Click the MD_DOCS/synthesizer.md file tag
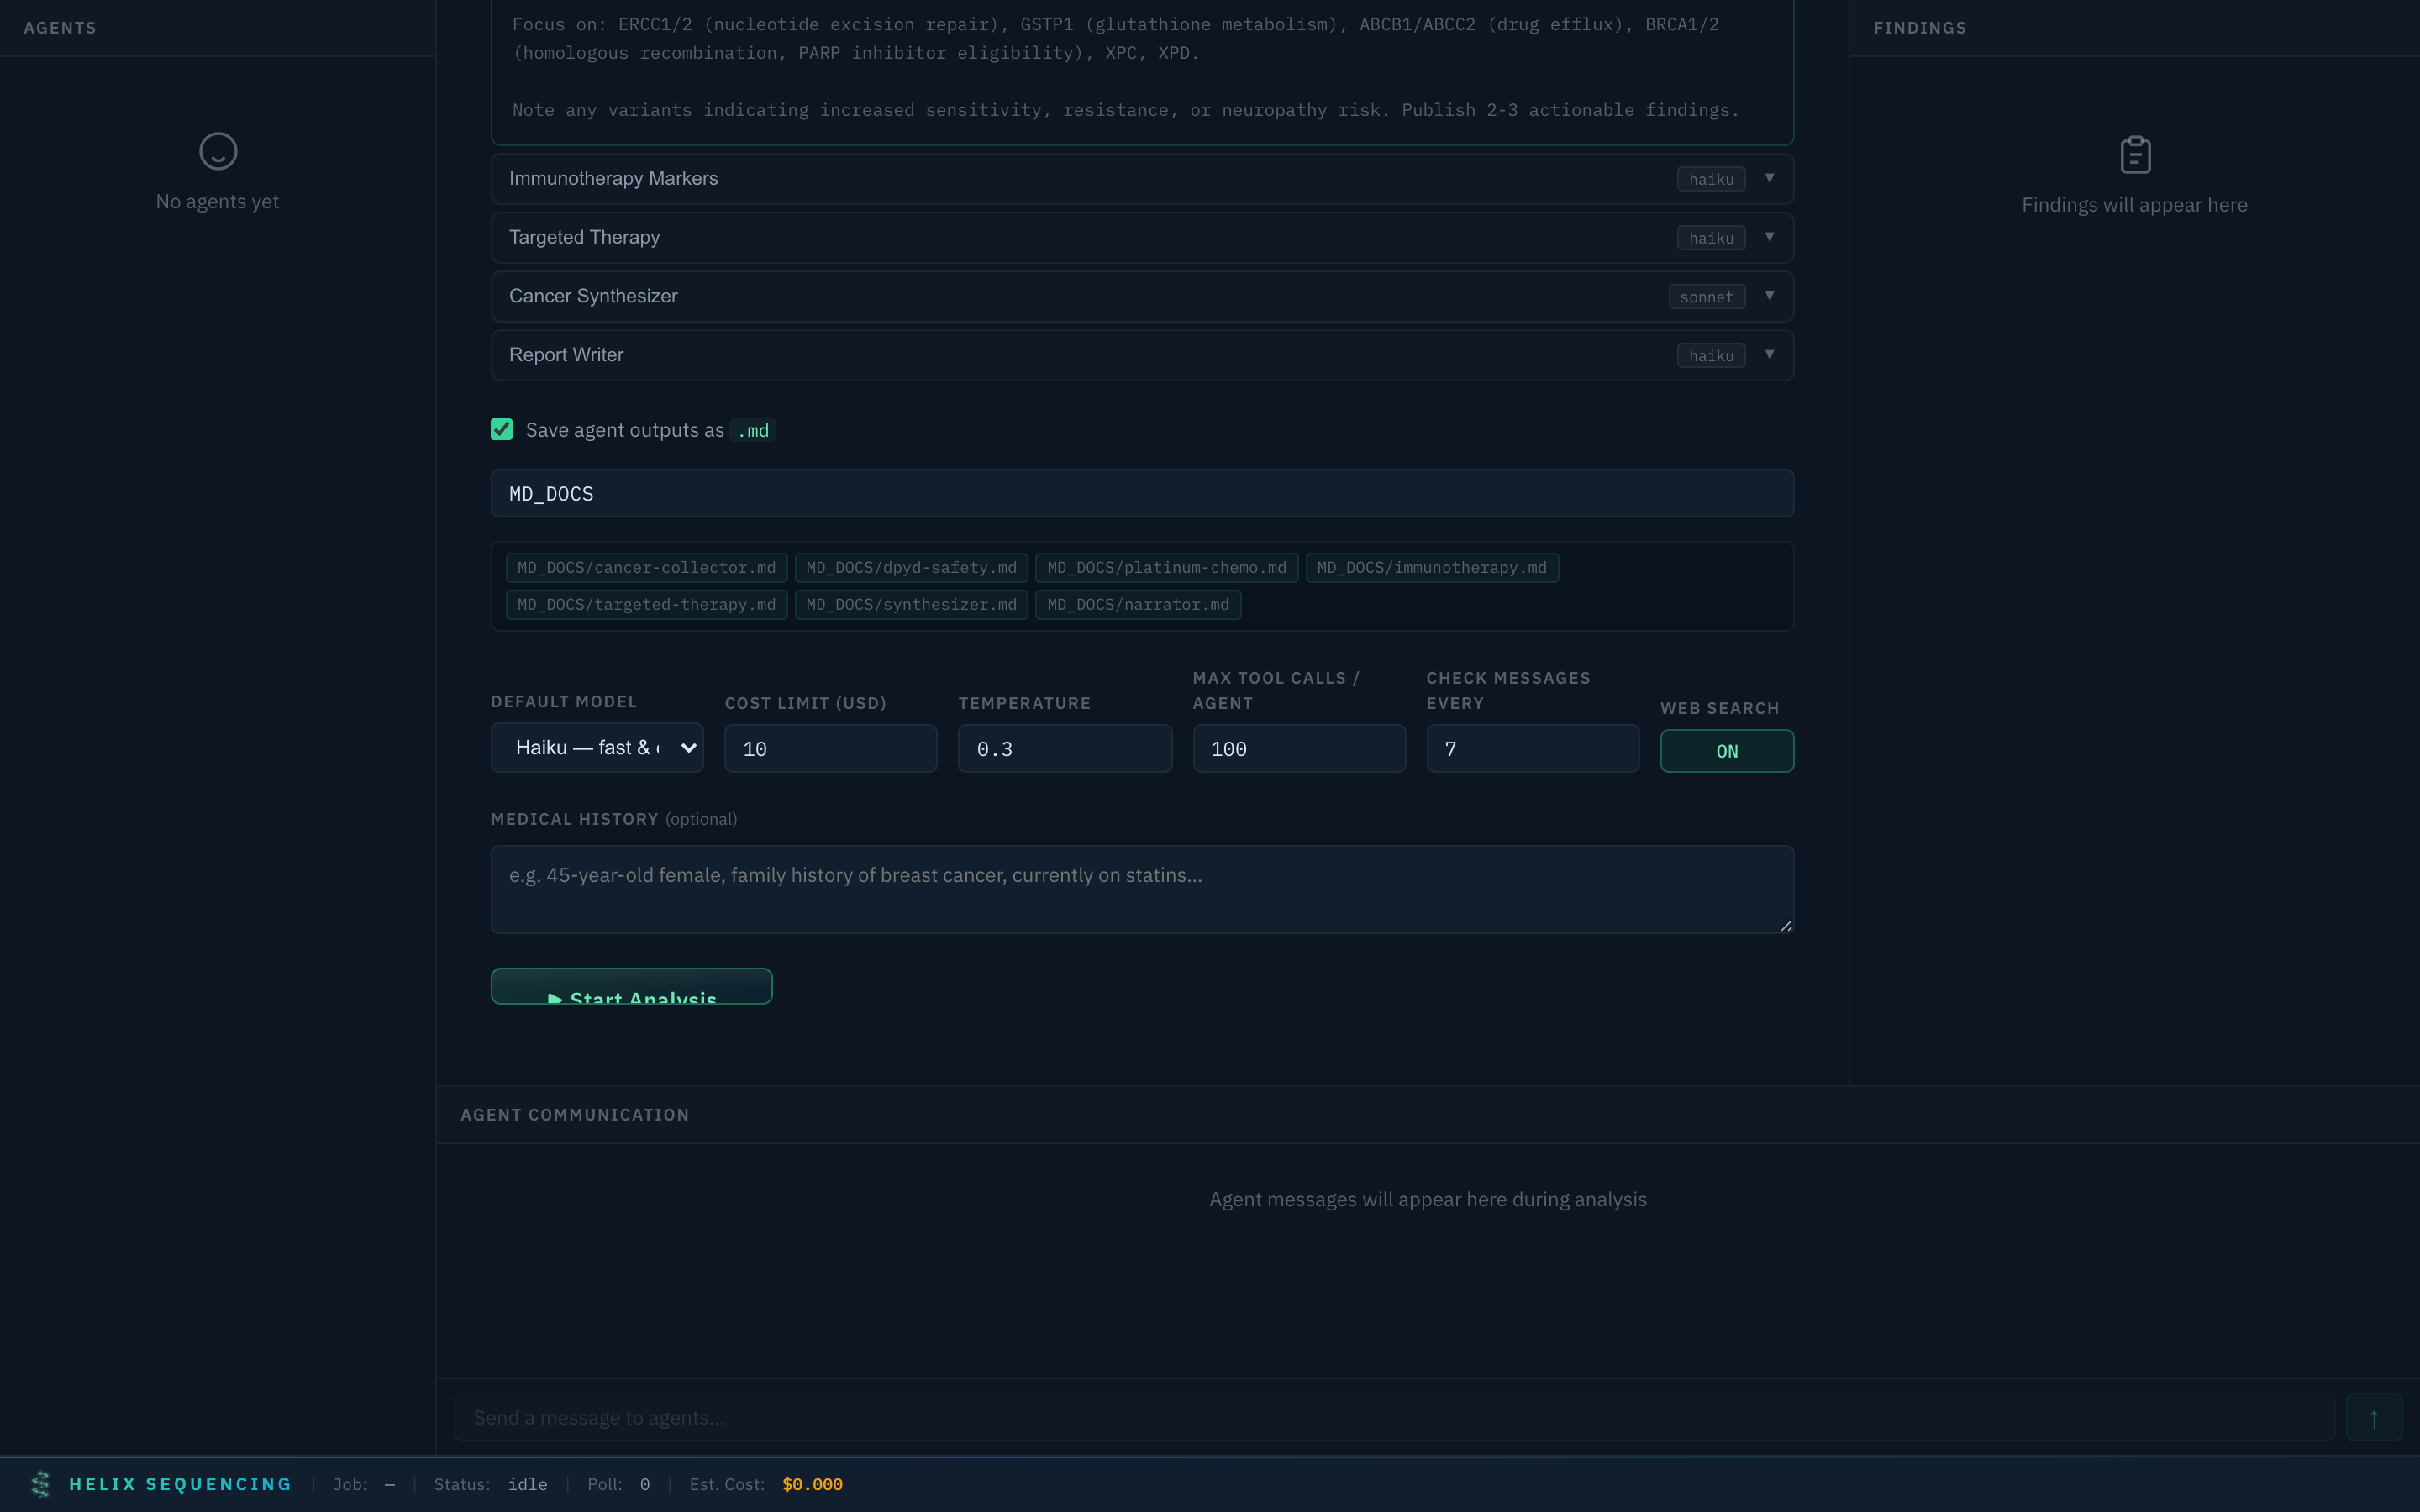 point(910,605)
